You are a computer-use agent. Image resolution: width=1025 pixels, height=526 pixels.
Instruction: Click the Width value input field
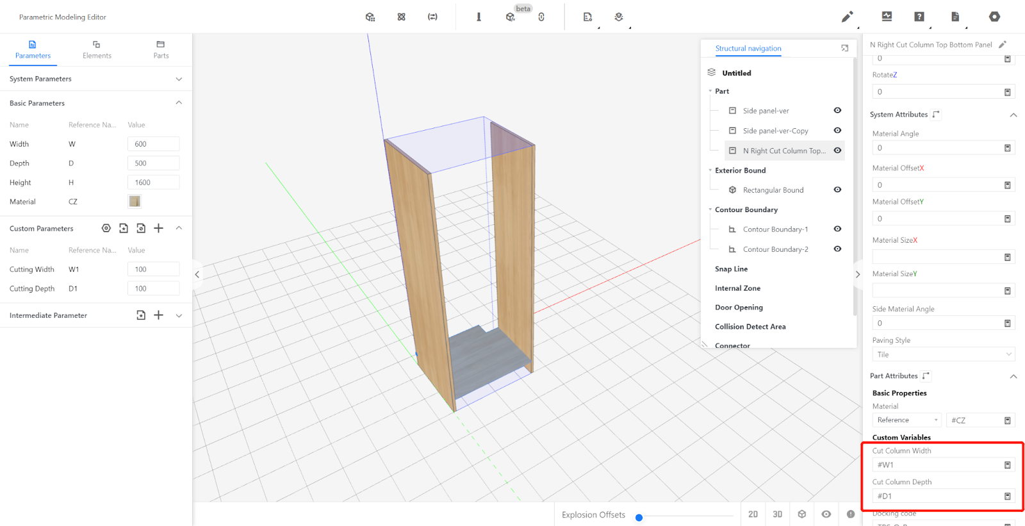point(153,144)
